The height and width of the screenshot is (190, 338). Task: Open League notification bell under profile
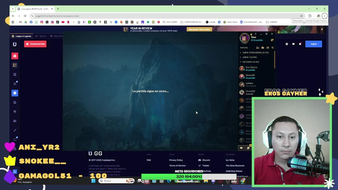pyautogui.click(x=272, y=40)
